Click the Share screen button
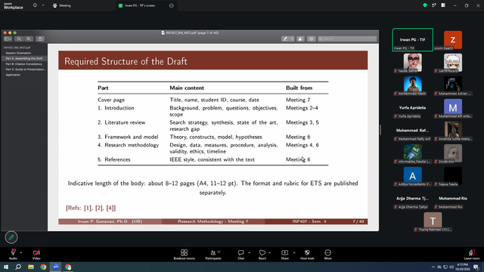Image resolution: width=484 pixels, height=272 pixels. (x=284, y=255)
